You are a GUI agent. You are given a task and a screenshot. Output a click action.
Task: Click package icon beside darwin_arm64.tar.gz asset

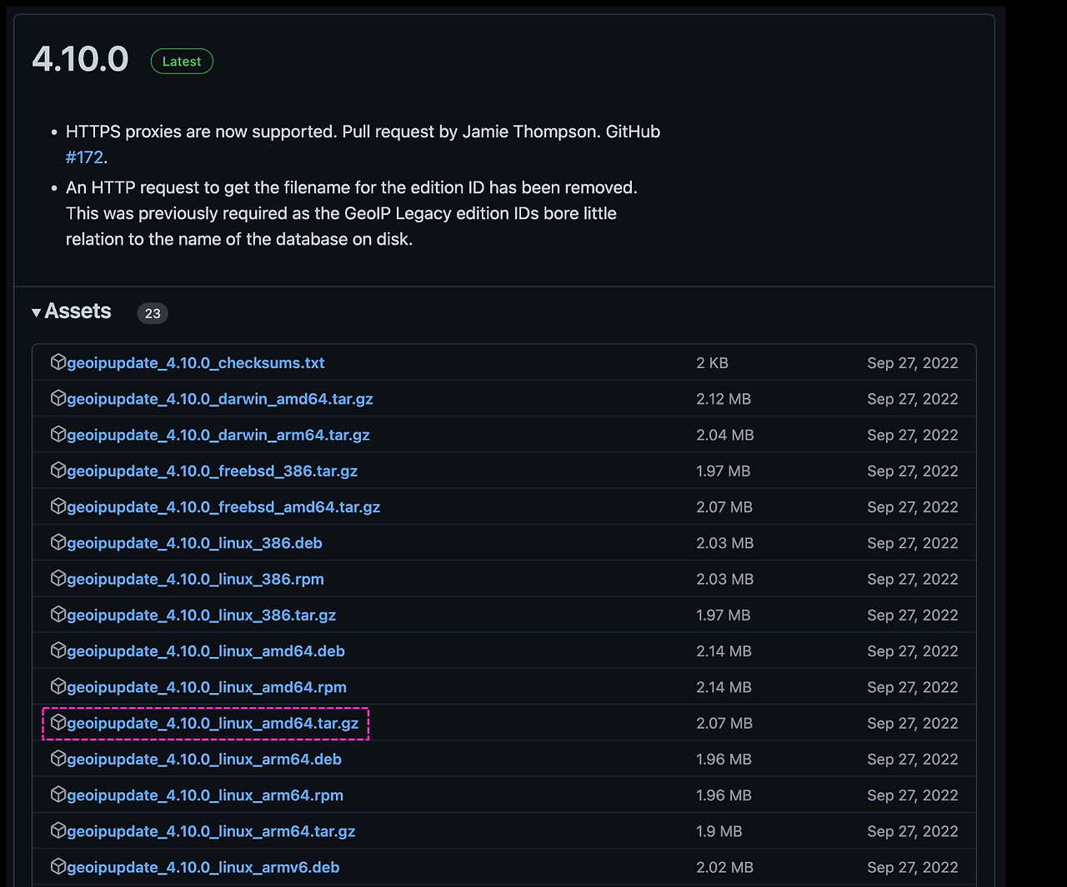tap(58, 434)
